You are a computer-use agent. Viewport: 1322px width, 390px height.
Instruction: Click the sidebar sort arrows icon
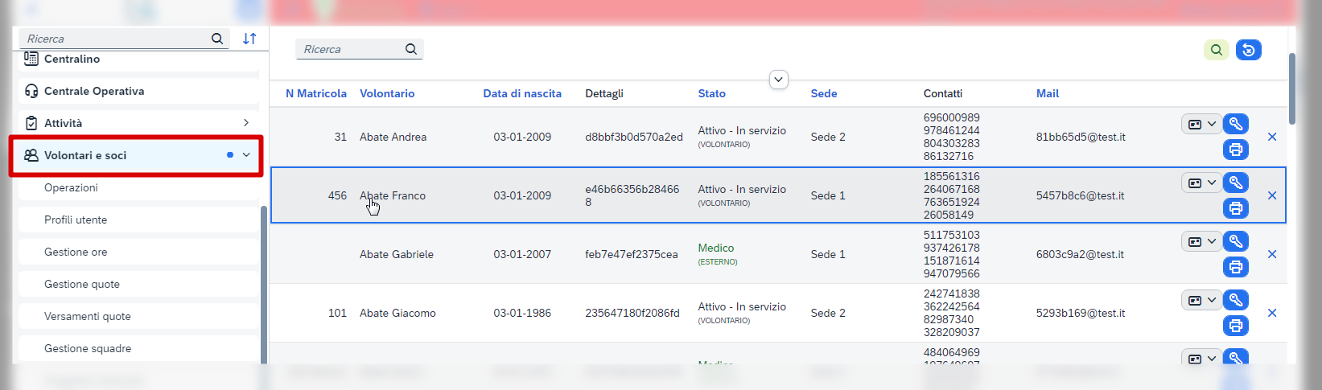(x=249, y=39)
